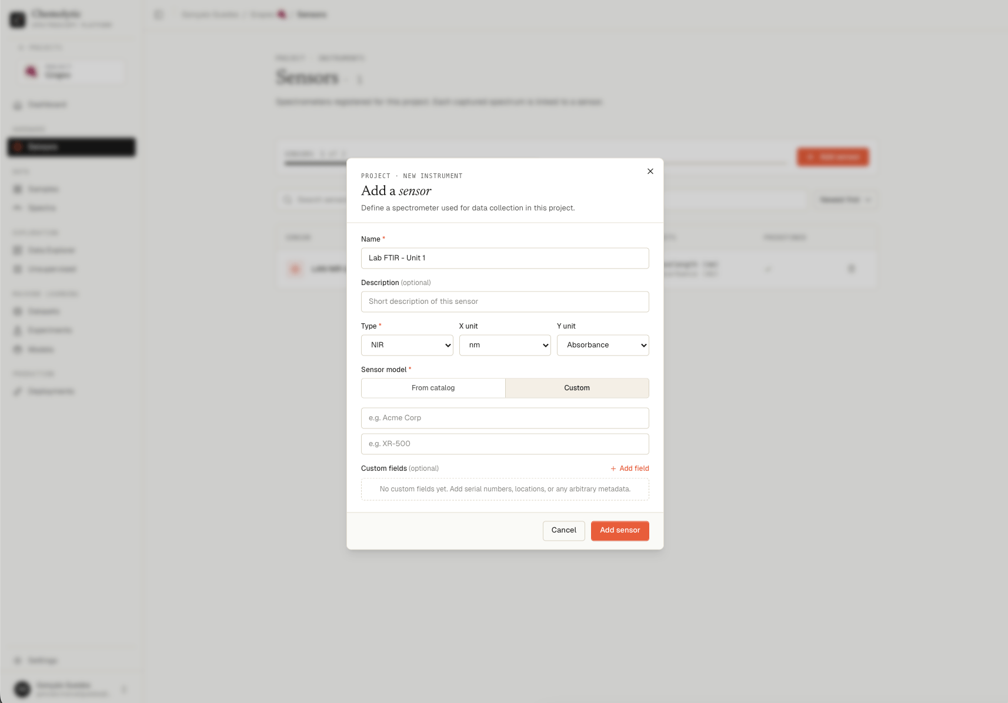Select the Custom sensor model tab

577,388
